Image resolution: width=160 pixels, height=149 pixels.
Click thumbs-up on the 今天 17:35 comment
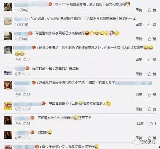pyautogui.click(x=152, y=95)
